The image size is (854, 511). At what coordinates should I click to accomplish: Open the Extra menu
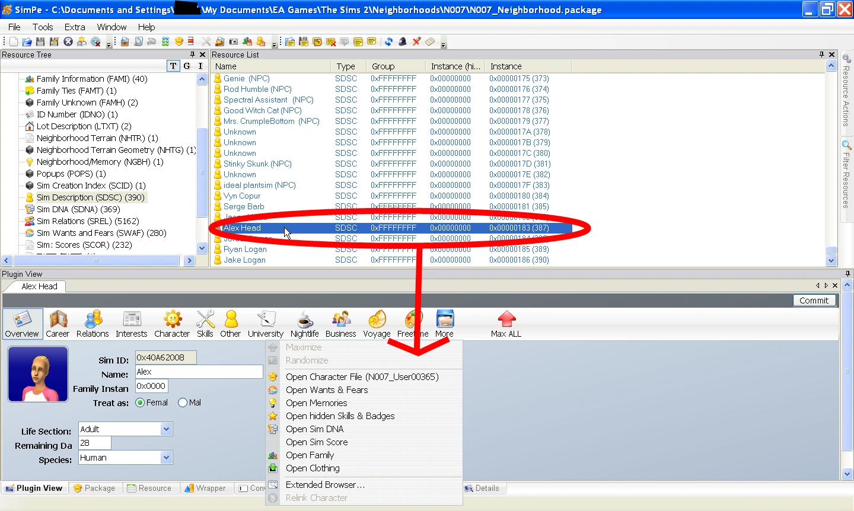[x=75, y=27]
